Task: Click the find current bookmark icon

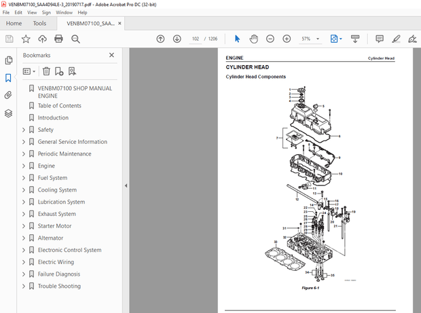Action: [x=72, y=71]
